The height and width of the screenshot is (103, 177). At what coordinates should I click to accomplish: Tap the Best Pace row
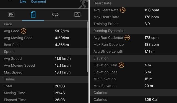[x=44, y=45]
